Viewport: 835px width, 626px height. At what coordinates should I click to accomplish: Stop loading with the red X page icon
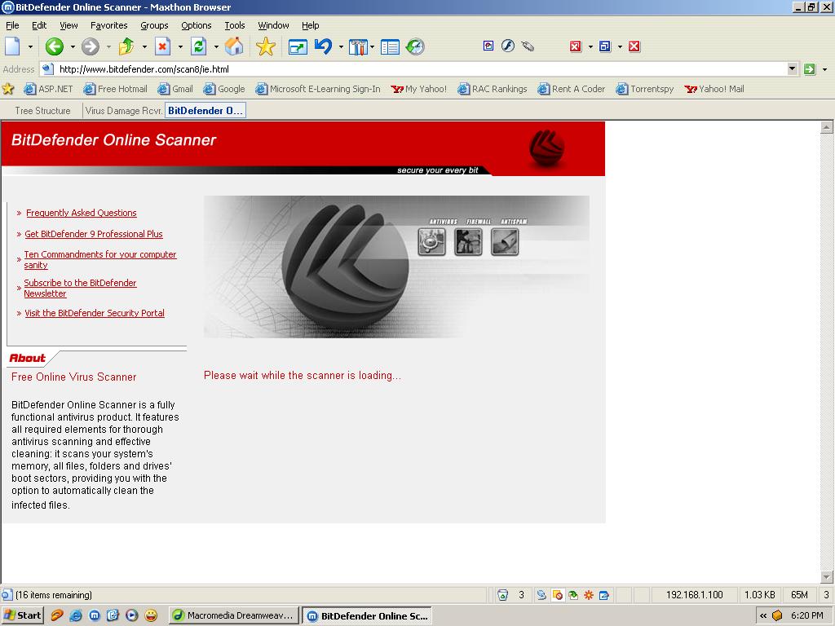click(162, 46)
